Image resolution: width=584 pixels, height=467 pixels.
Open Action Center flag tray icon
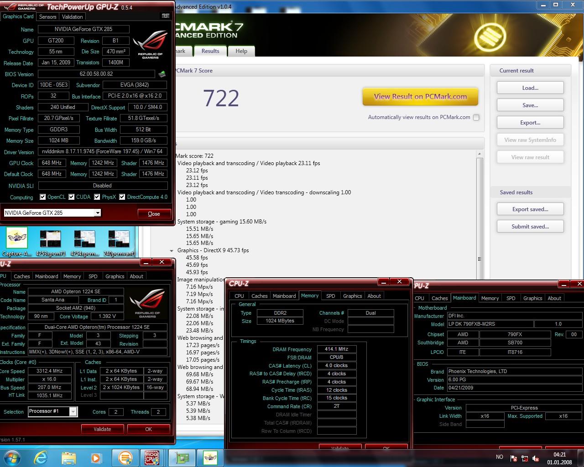513,458
